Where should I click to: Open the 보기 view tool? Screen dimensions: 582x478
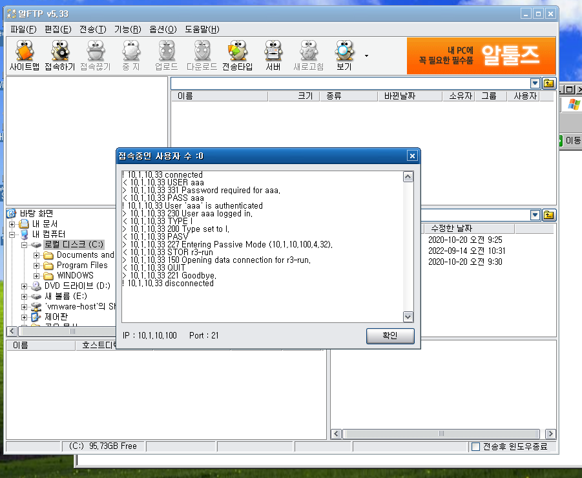point(344,56)
